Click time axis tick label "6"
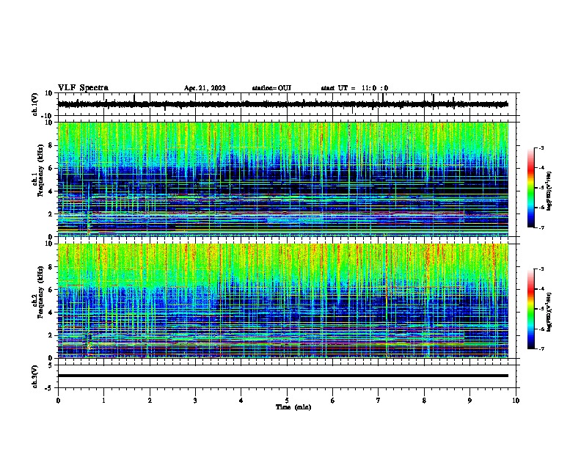This screenshot has height=449, width=581. point(333,401)
